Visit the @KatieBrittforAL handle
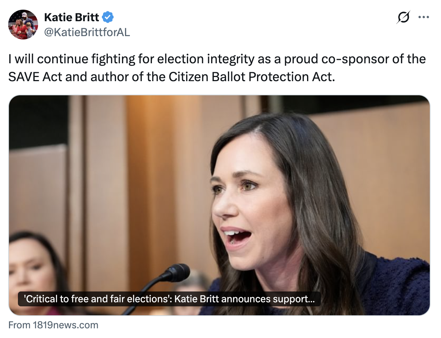Screen dimensions: 441x338 tap(87, 32)
